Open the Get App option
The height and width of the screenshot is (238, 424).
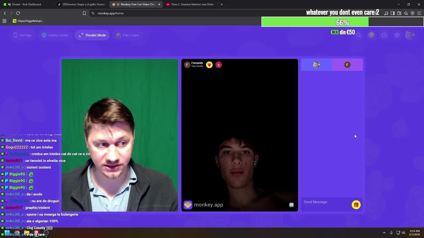point(23,35)
